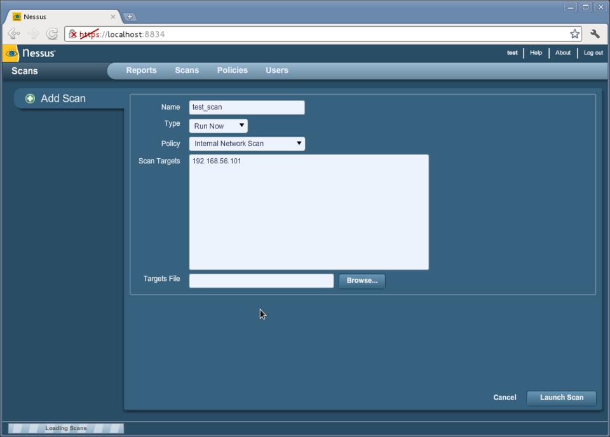The width and height of the screenshot is (610, 437).
Task: Open the Reports tab
Action: coord(141,71)
